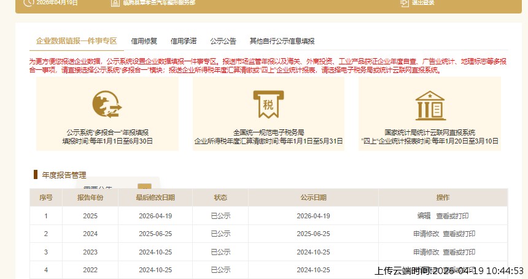Select report year cell 2023
The image size is (528, 279).
click(x=90, y=252)
